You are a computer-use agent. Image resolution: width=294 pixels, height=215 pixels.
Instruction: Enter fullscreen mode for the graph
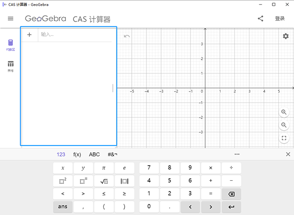point(284,139)
